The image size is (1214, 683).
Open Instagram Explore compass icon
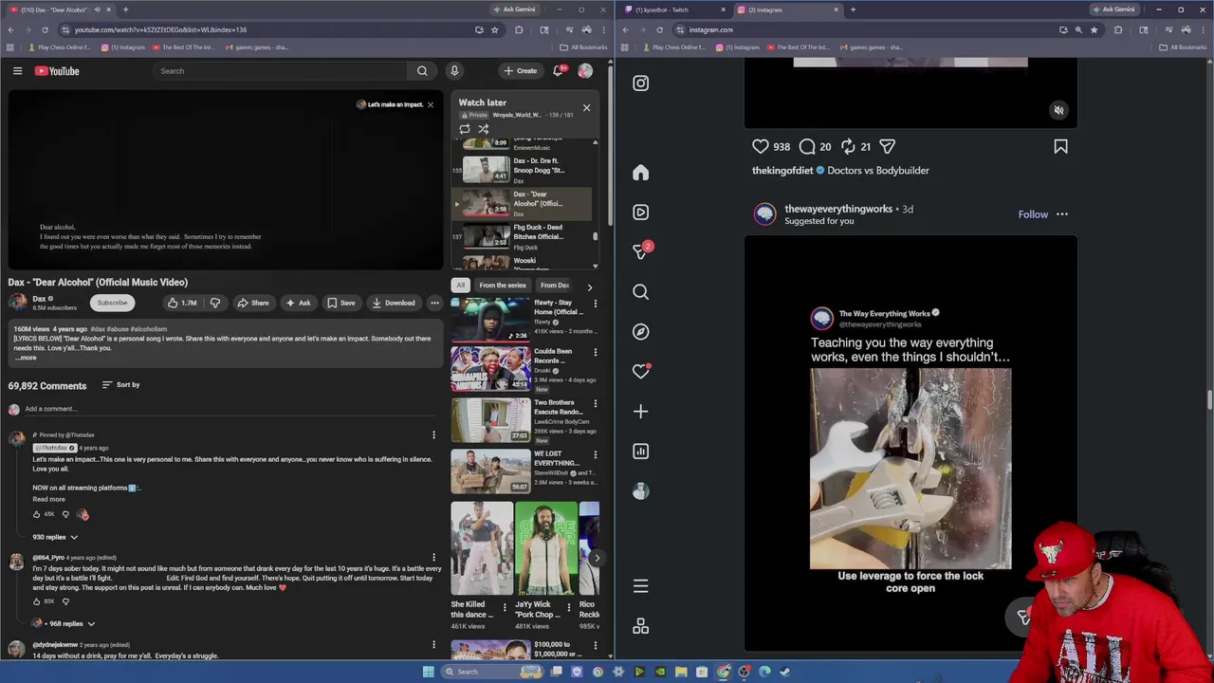coord(641,332)
